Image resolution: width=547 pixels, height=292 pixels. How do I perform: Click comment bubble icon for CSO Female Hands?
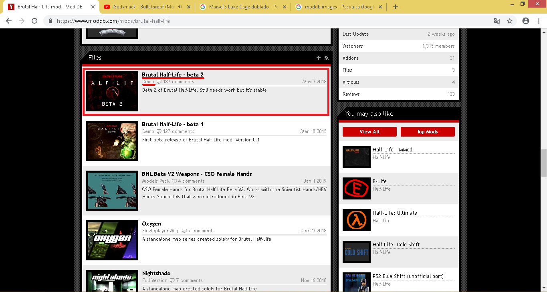point(174,181)
